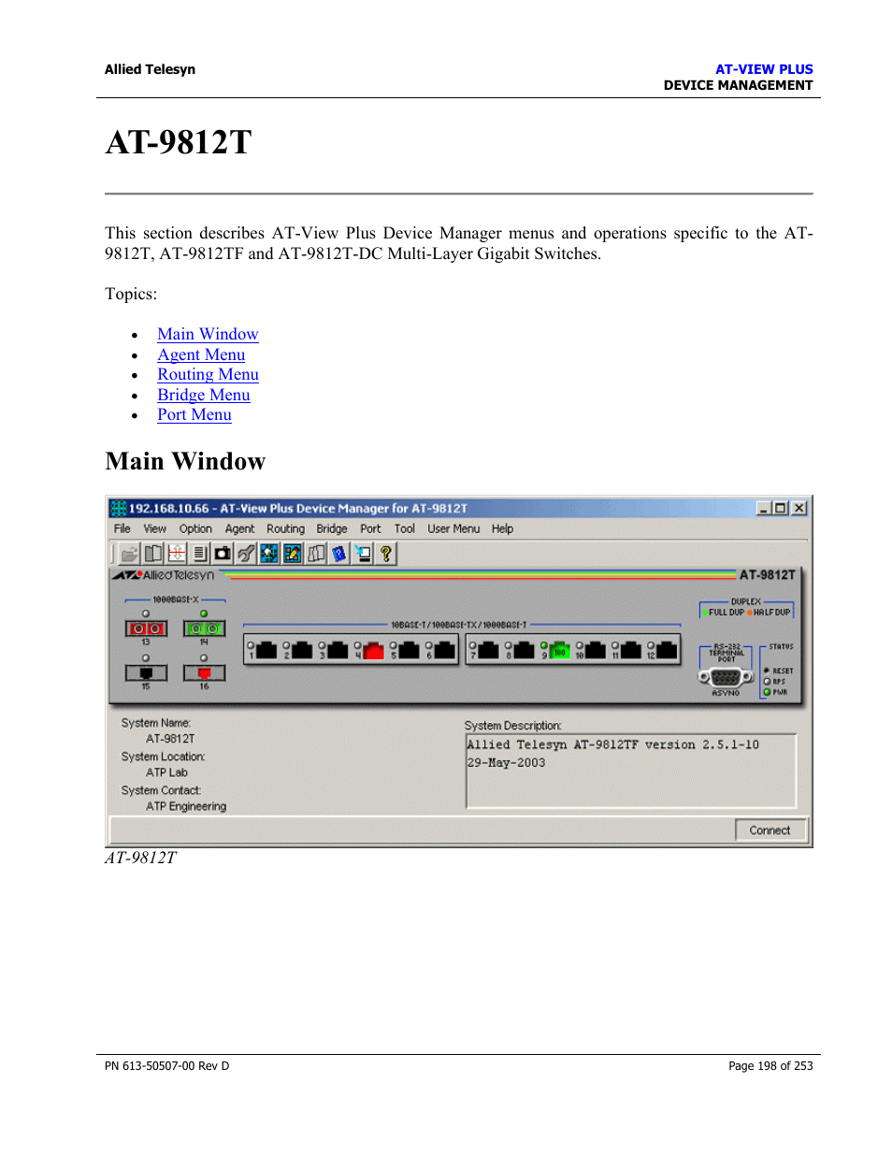Select RJ-45 port 2 on switch

(x=302, y=650)
